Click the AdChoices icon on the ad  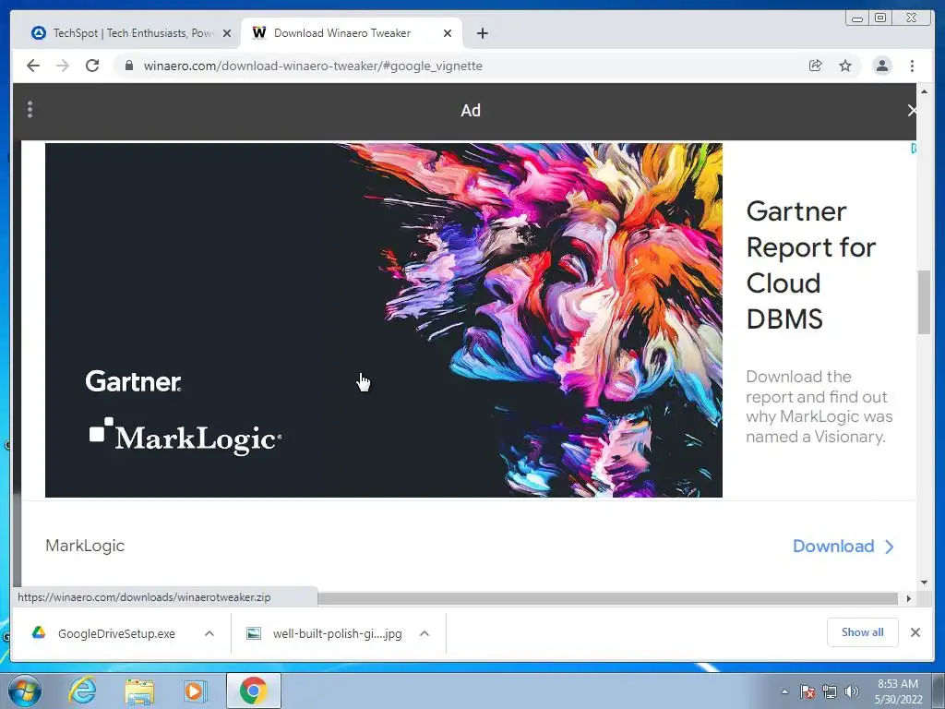[x=914, y=149]
